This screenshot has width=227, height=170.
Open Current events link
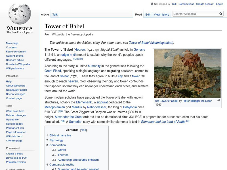click(15, 56)
